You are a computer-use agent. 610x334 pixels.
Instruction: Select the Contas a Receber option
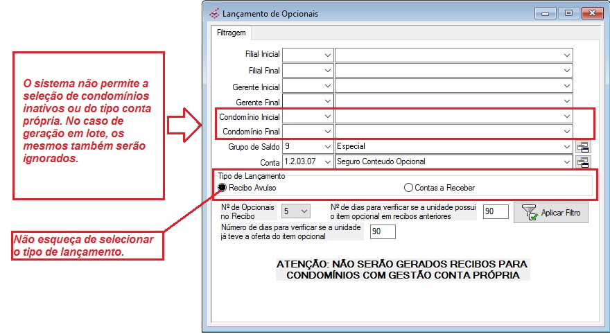point(408,187)
